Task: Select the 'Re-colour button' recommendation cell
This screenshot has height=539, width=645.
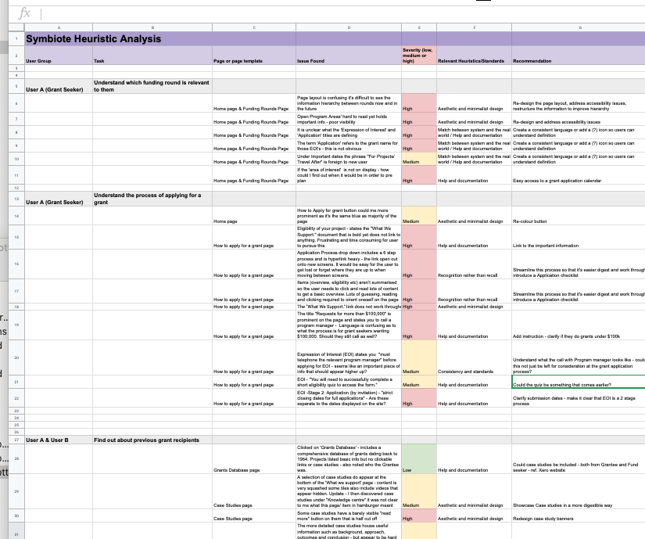Action: 579,216
